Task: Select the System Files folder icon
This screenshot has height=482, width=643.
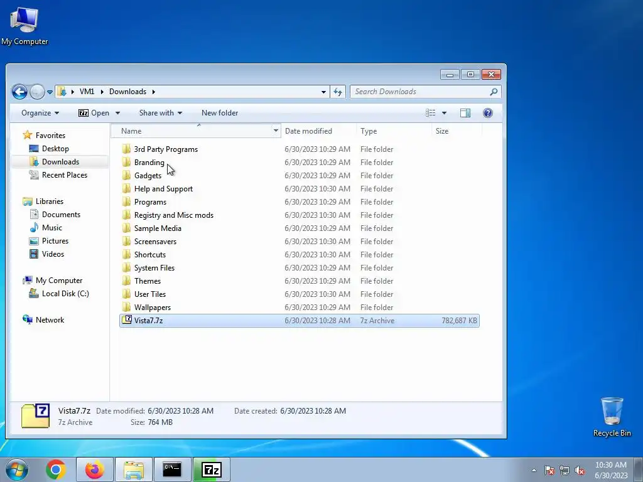Action: point(127,267)
